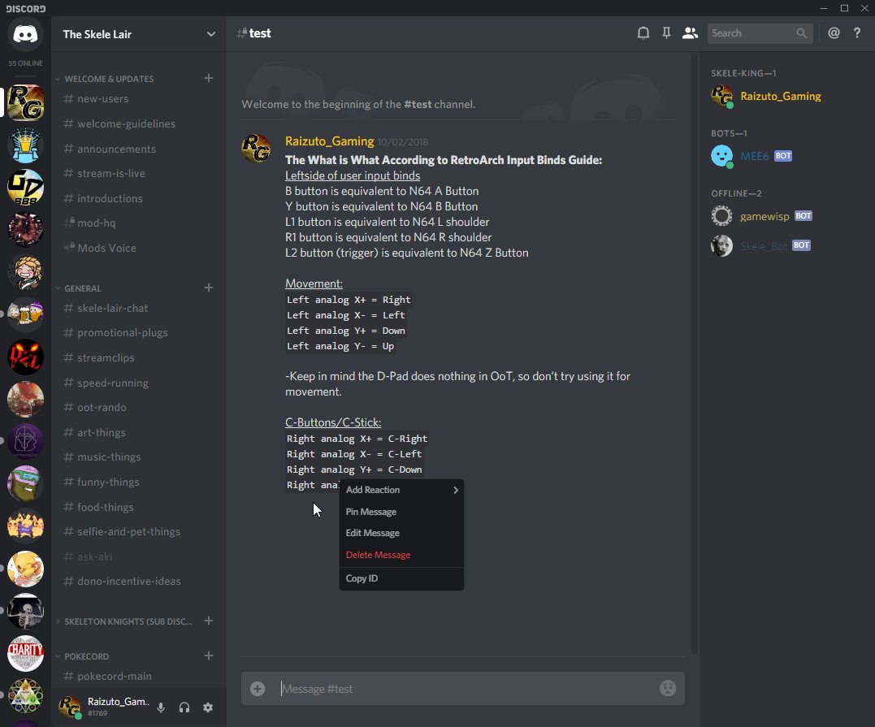Open help question mark icon
Viewport: 875px width, 727px height.
click(x=856, y=33)
